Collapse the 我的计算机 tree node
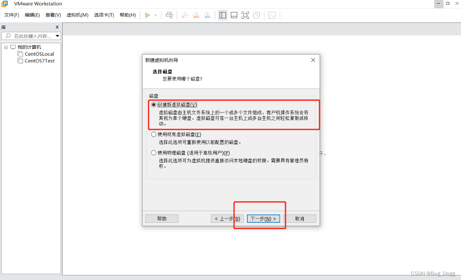 [6, 47]
